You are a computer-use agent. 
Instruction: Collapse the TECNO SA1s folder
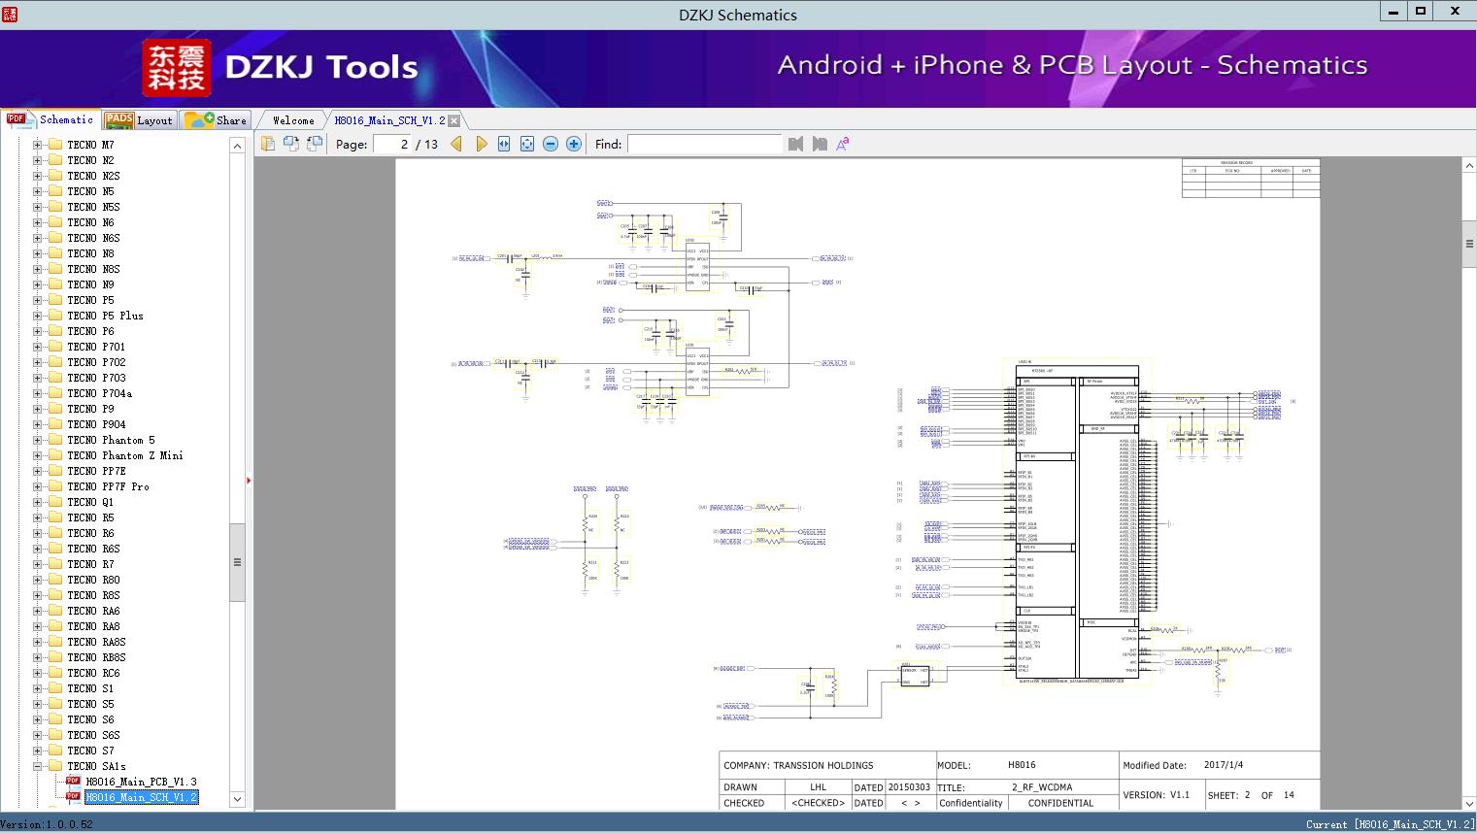click(38, 766)
